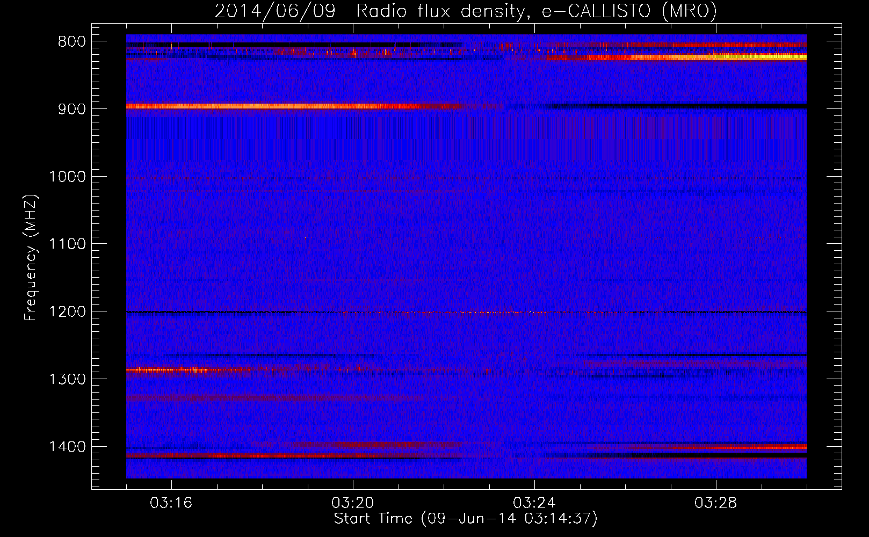This screenshot has height=537, width=869.
Task: Click the plot title "2014/06/09 Radio flux density, e-CALLISTO (MRO)"
Action: (466, 11)
